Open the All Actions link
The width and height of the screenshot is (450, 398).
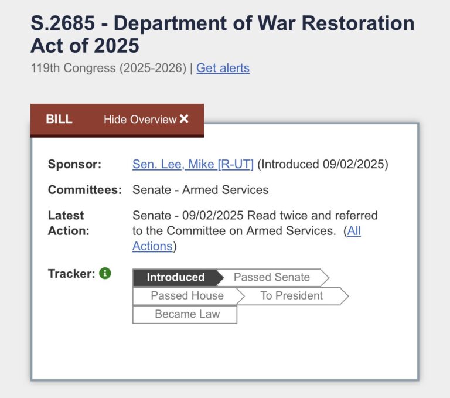[246, 239]
